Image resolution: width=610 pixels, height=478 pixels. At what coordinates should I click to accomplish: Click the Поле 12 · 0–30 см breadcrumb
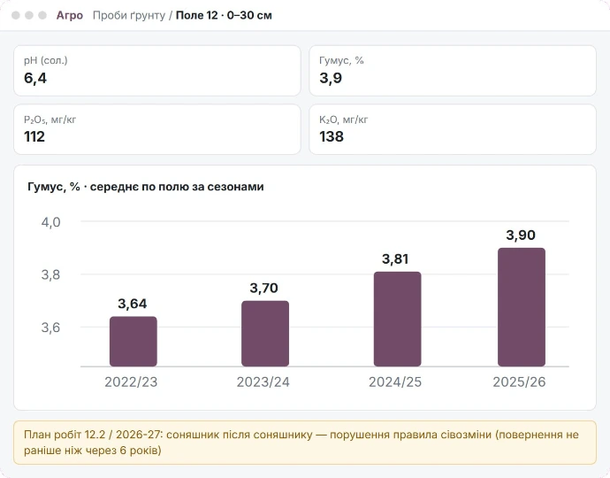coord(224,15)
